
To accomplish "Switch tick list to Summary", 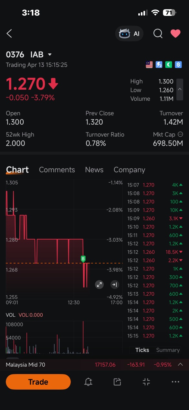I will pyautogui.click(x=168, y=350).
